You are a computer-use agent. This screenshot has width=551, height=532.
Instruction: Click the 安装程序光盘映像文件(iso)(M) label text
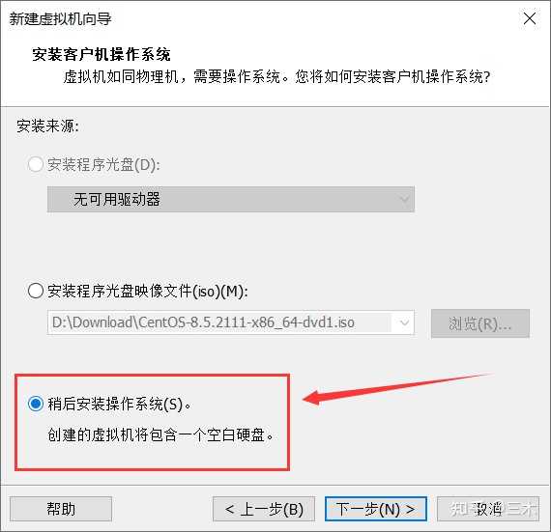point(148,291)
